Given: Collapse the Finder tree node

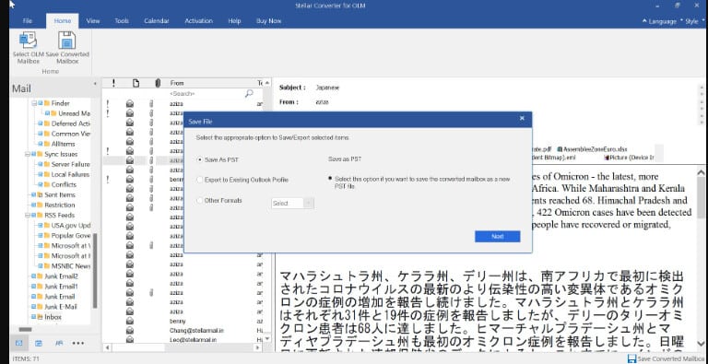Looking at the screenshot, I should (x=34, y=103).
